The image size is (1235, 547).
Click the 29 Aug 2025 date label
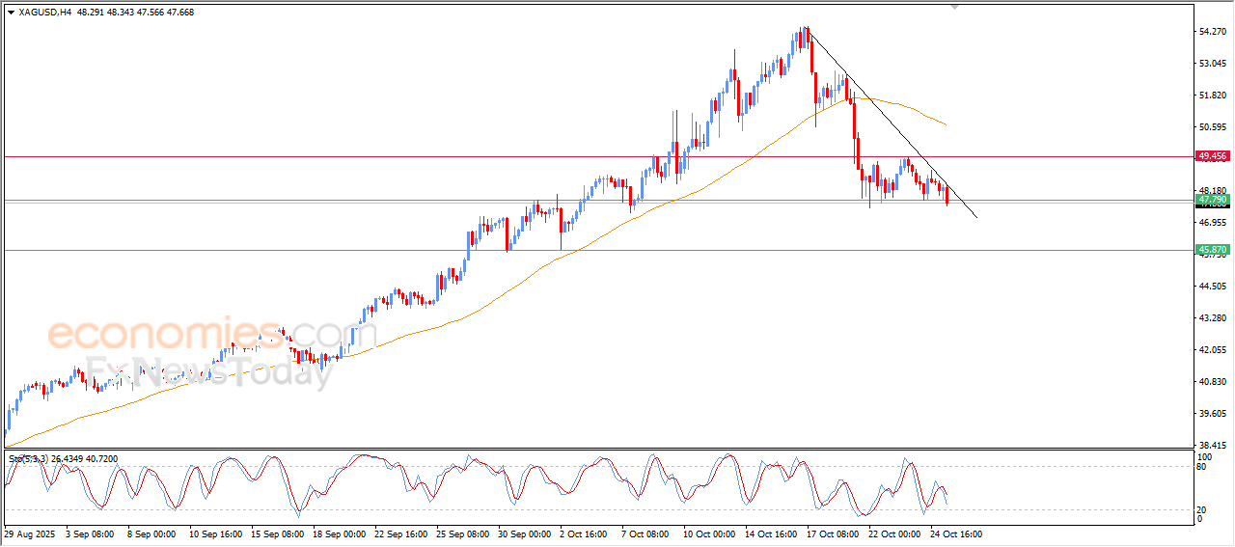pyautogui.click(x=28, y=533)
